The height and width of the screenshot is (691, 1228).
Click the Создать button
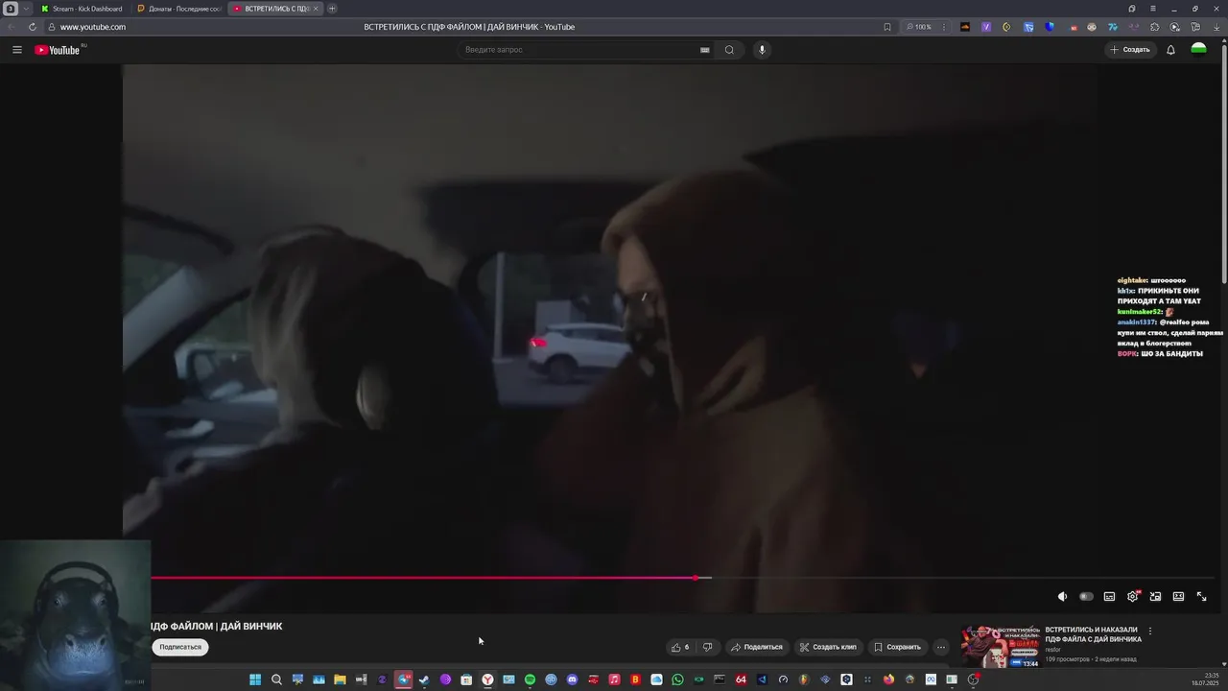click(1130, 50)
